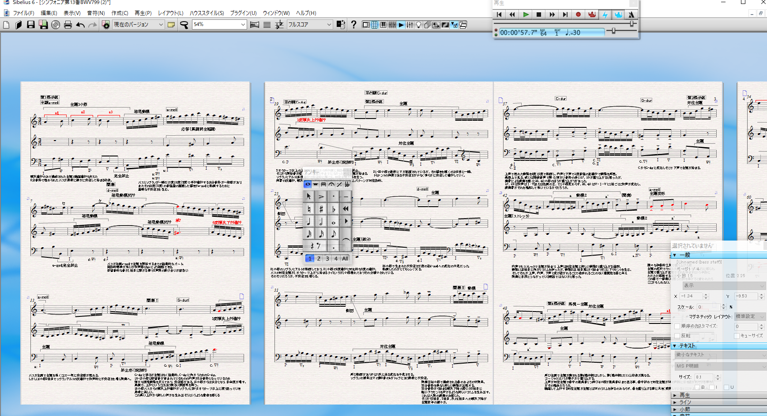Save the score with the floppy icon
This screenshot has height=416, width=767.
30,25
